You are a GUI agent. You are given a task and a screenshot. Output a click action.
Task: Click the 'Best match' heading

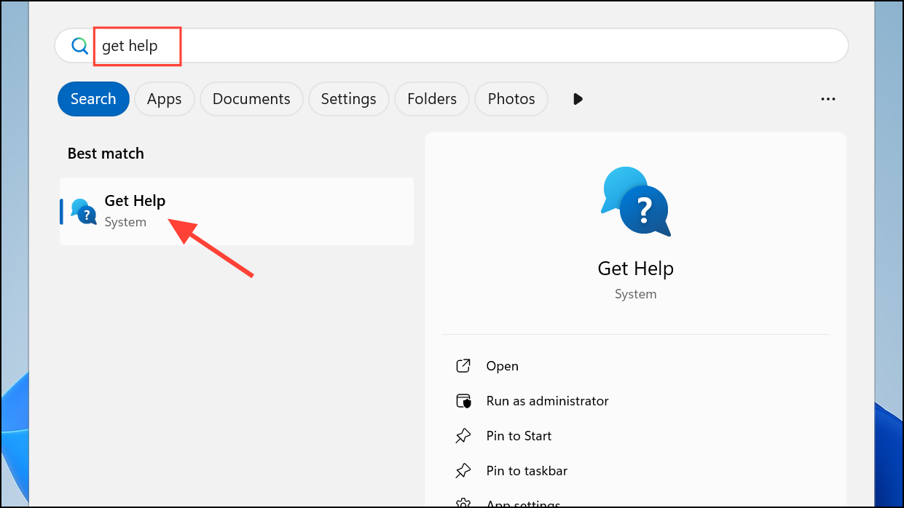106,154
